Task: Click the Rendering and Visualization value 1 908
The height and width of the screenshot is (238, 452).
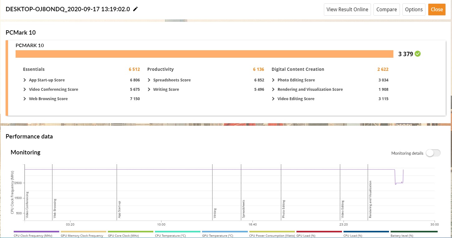Action: [x=384, y=90]
